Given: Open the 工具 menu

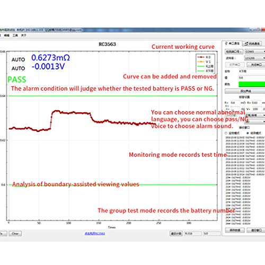Looking at the screenshot, I should tap(15, 36).
